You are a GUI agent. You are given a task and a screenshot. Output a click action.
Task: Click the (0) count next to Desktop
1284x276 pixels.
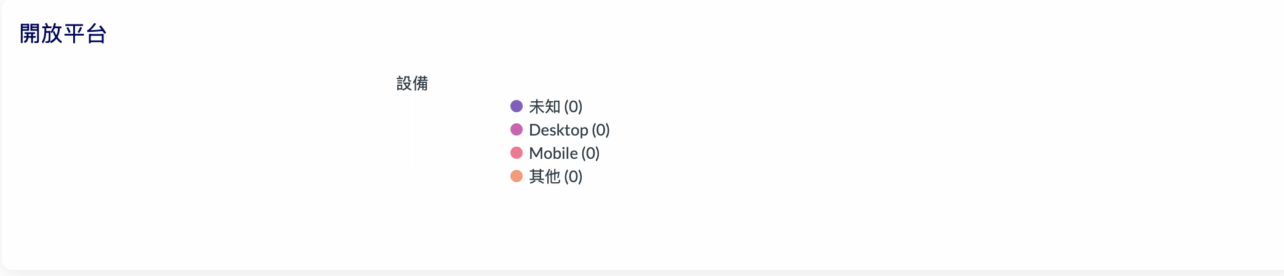(x=601, y=130)
